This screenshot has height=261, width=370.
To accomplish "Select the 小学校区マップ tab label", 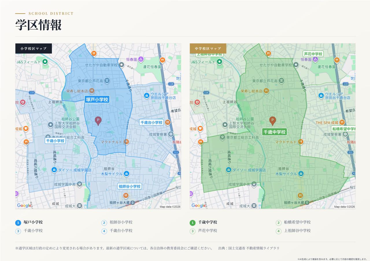I will tap(34, 49).
